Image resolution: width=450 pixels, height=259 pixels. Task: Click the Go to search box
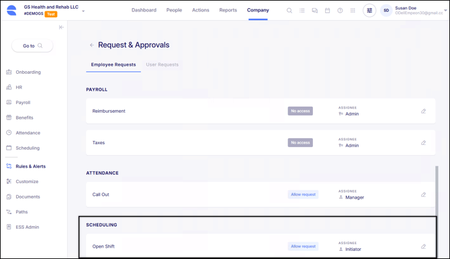coord(32,46)
